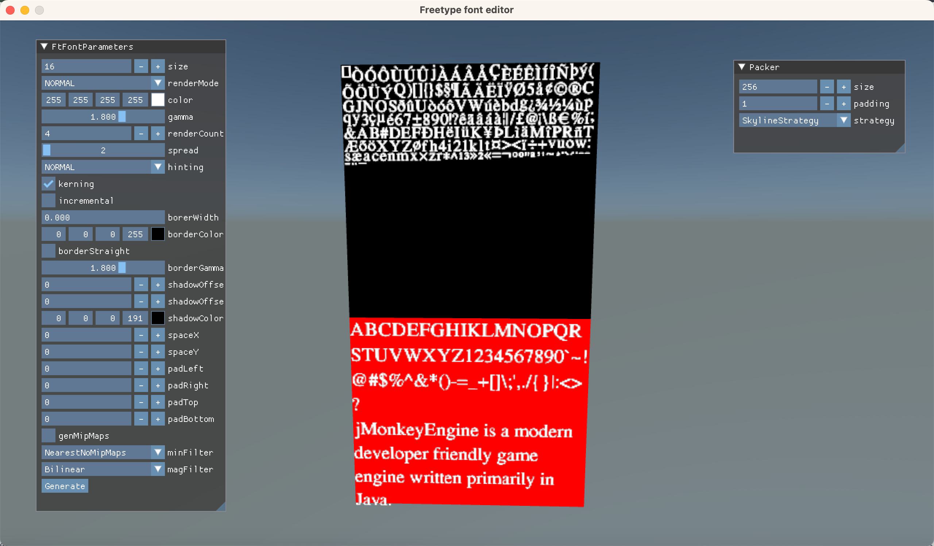Screen dimensions: 934x546
Task: Decrease Packer padding with minus button
Action: click(826, 104)
